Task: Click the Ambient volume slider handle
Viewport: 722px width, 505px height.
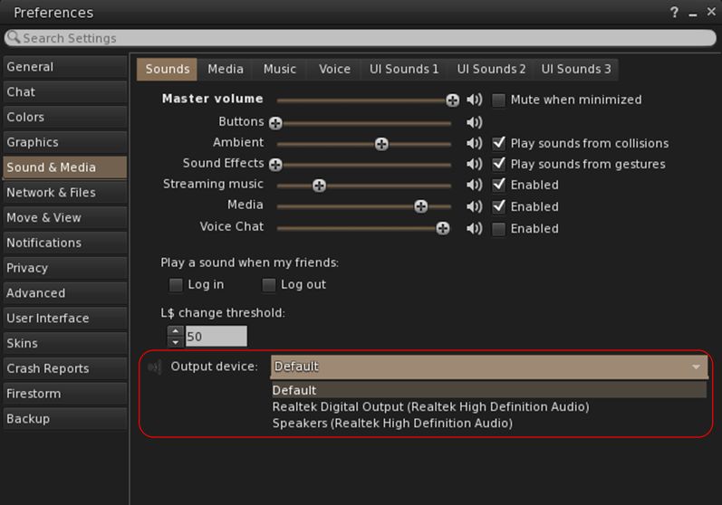Action: point(381,144)
